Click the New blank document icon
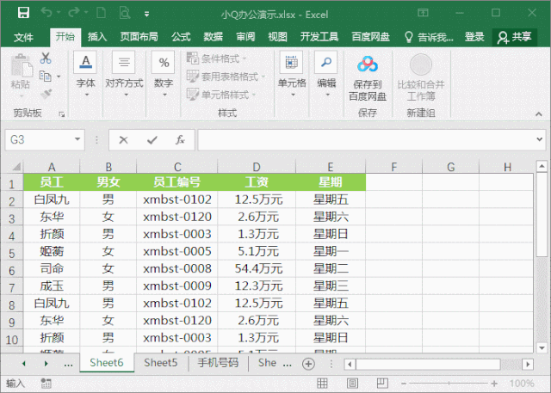551x393 pixels. (x=102, y=13)
